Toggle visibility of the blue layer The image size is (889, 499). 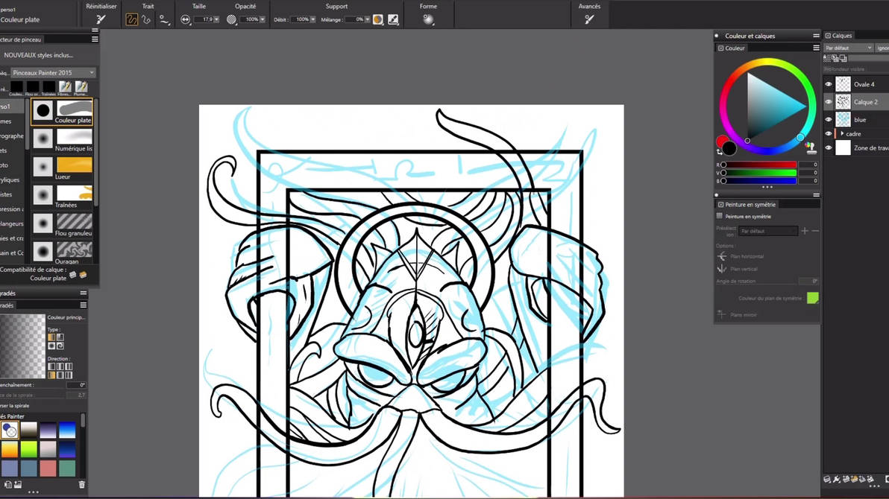(829, 119)
